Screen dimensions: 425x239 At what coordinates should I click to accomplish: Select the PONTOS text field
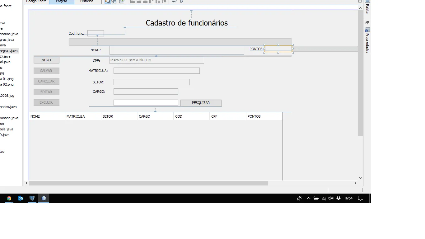pos(278,49)
